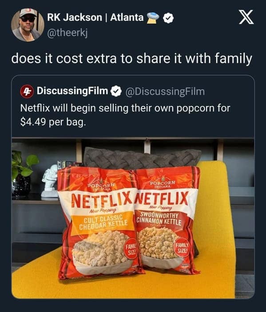The image size is (266, 312).
Task: Click the left bag's NETFLIX logo
Action: point(102,200)
